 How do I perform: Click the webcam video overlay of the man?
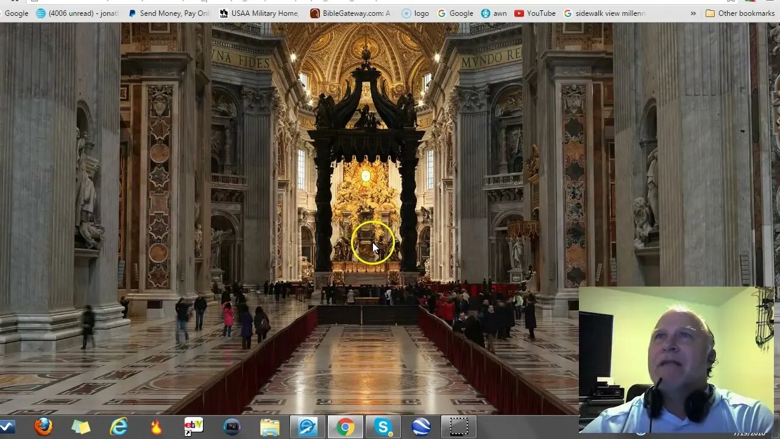[676, 360]
